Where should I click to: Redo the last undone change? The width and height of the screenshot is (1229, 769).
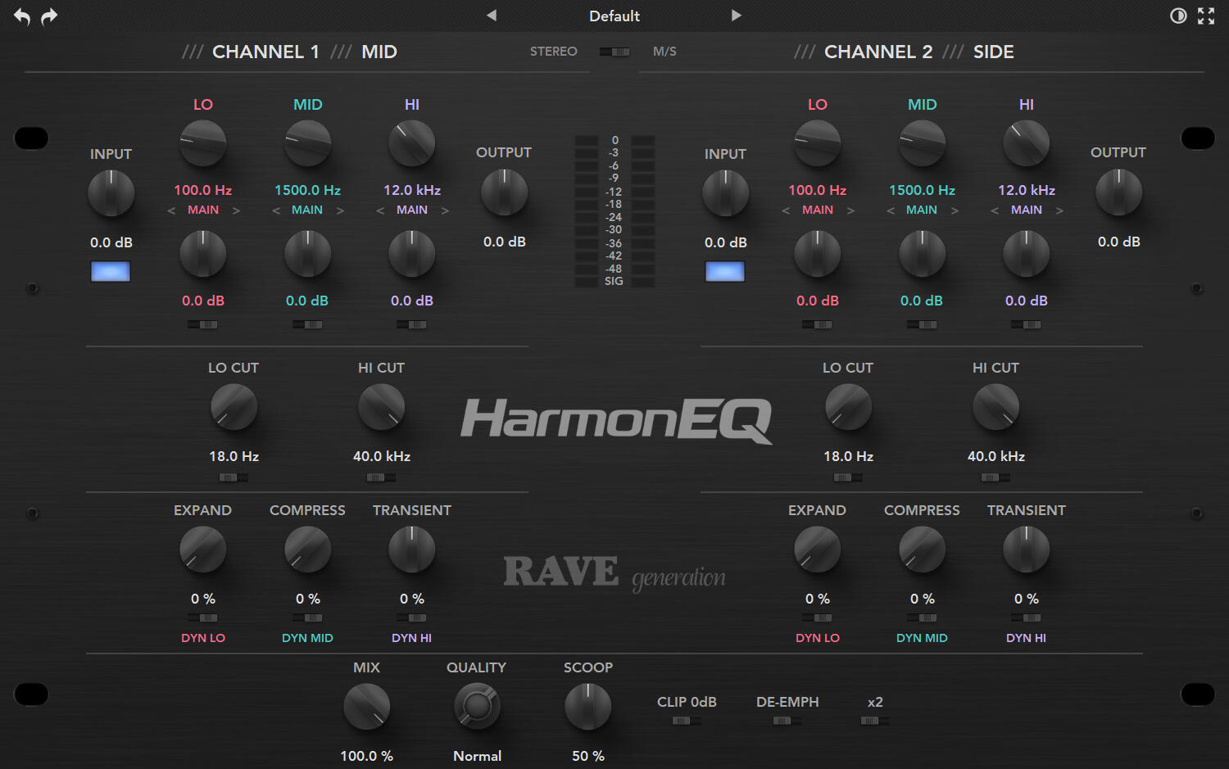tap(49, 16)
